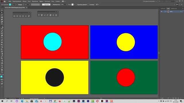Select the Magic Wand tool
184x103 pixels.
click(x=2, y=15)
